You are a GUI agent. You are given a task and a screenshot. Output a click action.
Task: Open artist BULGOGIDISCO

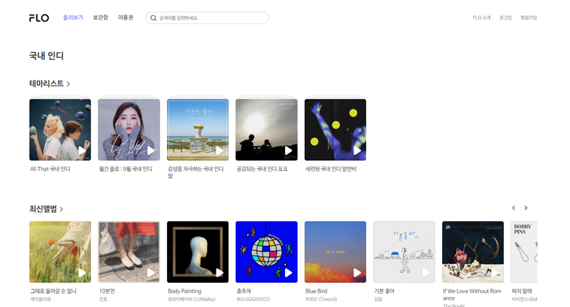tap(253, 299)
